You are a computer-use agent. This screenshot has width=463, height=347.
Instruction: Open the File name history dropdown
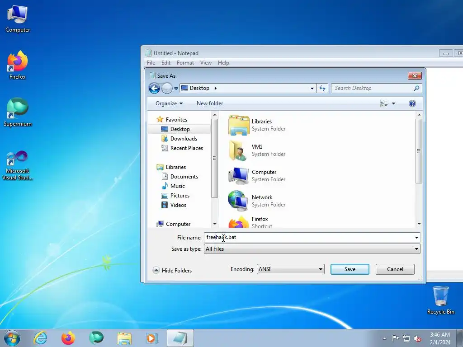click(416, 237)
